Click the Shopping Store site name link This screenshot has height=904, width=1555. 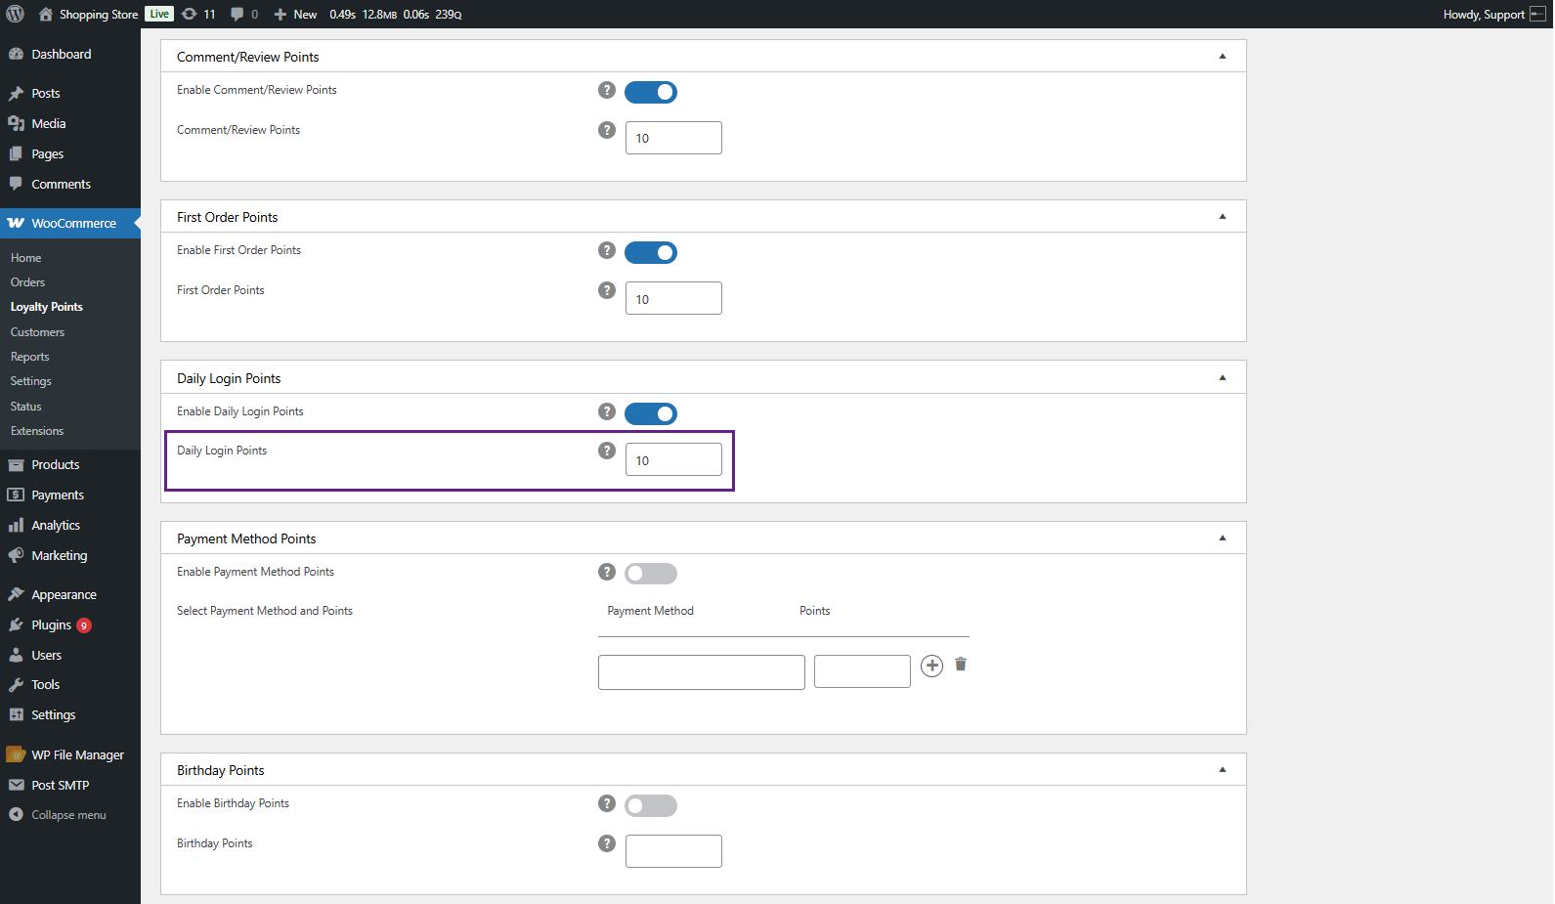click(99, 15)
